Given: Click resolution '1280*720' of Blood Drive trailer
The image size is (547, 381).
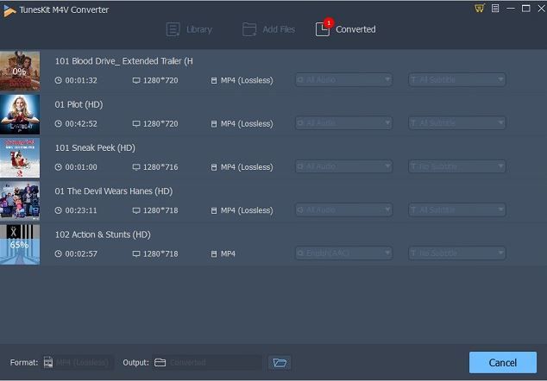Looking at the screenshot, I should pyautogui.click(x=160, y=80).
